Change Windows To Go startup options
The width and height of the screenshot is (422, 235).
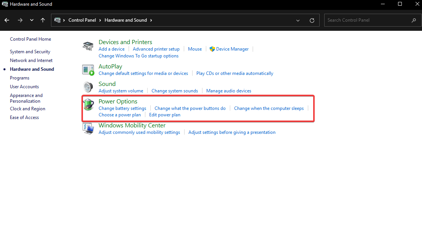point(139,56)
